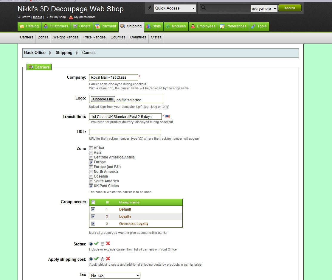Click the Employees tab icon

click(x=193, y=26)
